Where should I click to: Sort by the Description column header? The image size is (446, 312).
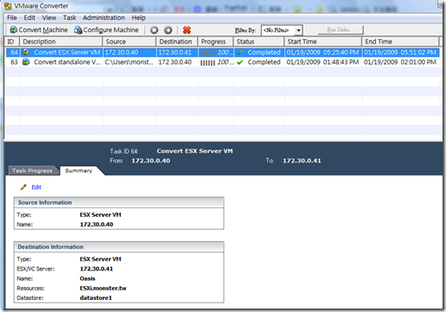61,41
